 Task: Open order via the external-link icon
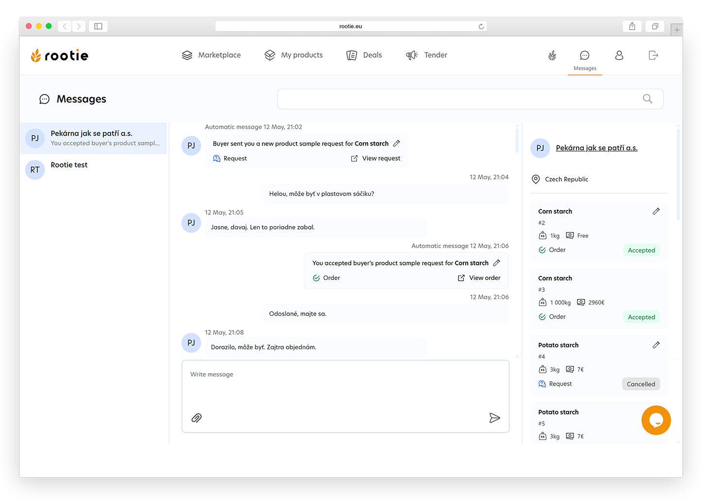(x=460, y=277)
